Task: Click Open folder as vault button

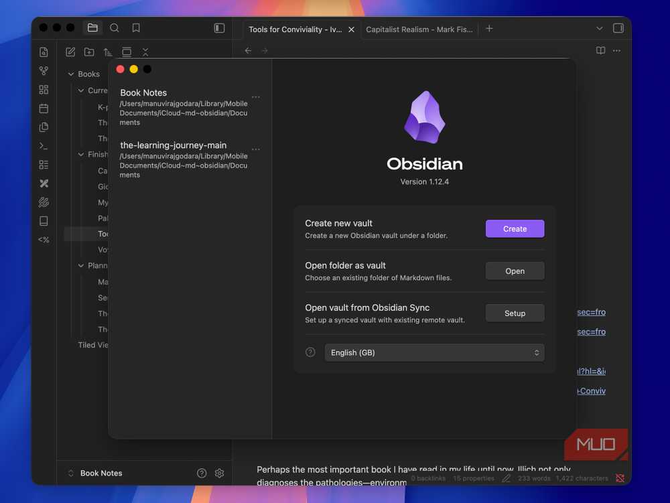Action: [x=515, y=271]
